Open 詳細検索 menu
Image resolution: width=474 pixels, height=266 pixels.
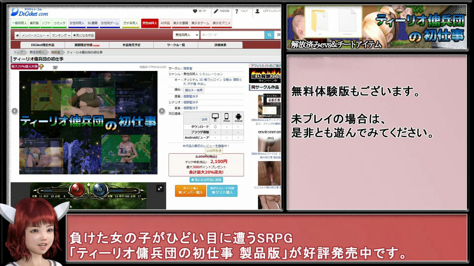pos(220,45)
